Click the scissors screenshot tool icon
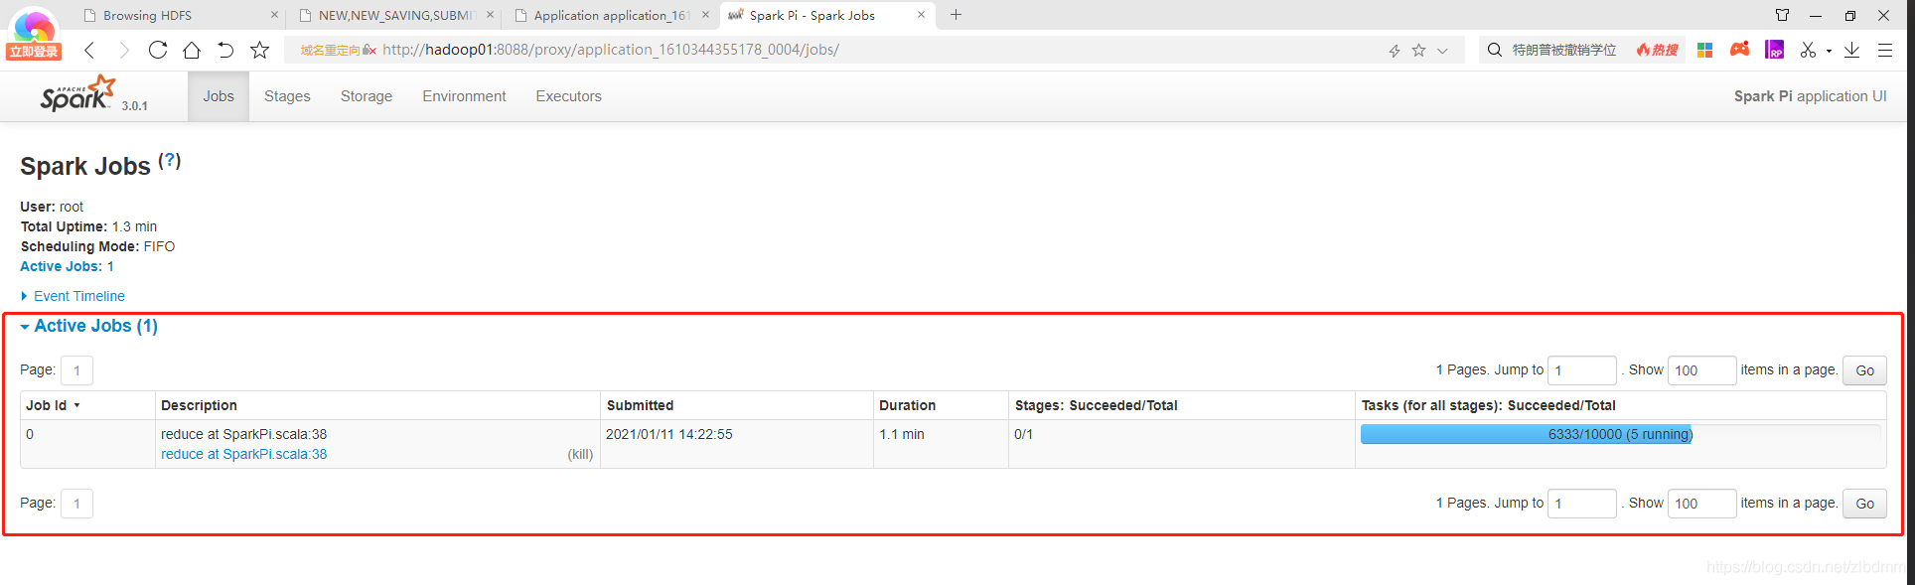The height and width of the screenshot is (585, 1915). [1808, 50]
